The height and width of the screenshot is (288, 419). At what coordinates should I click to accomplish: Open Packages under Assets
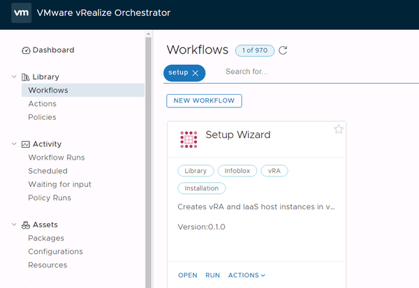tap(46, 238)
